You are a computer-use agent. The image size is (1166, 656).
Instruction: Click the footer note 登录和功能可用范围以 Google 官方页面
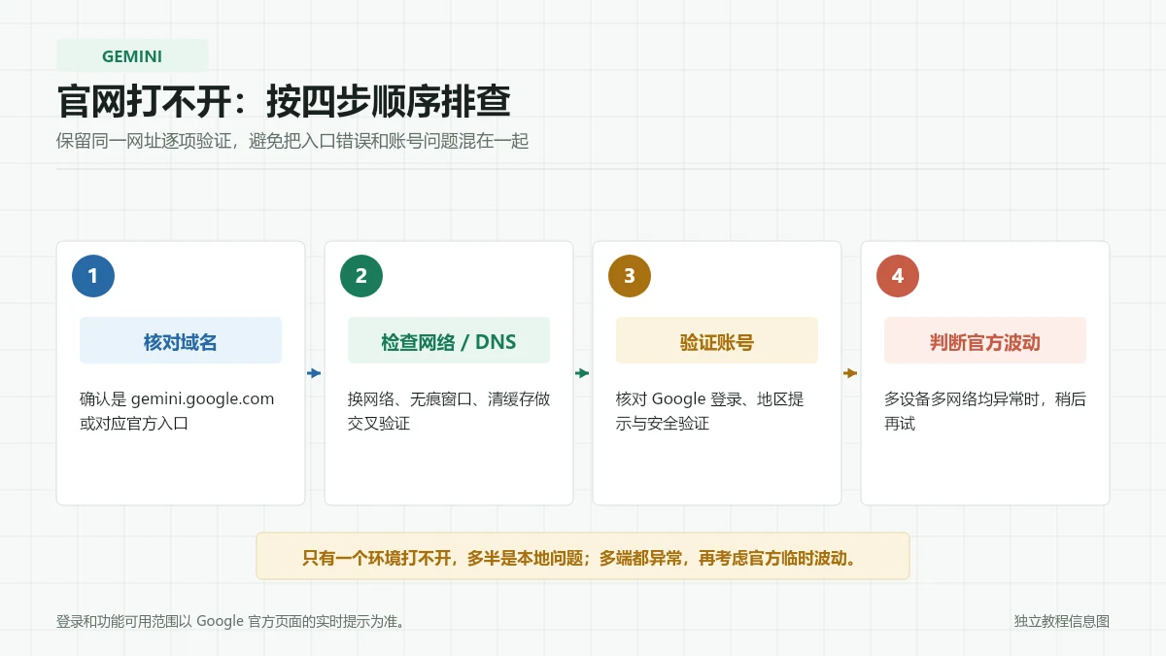[230, 621]
